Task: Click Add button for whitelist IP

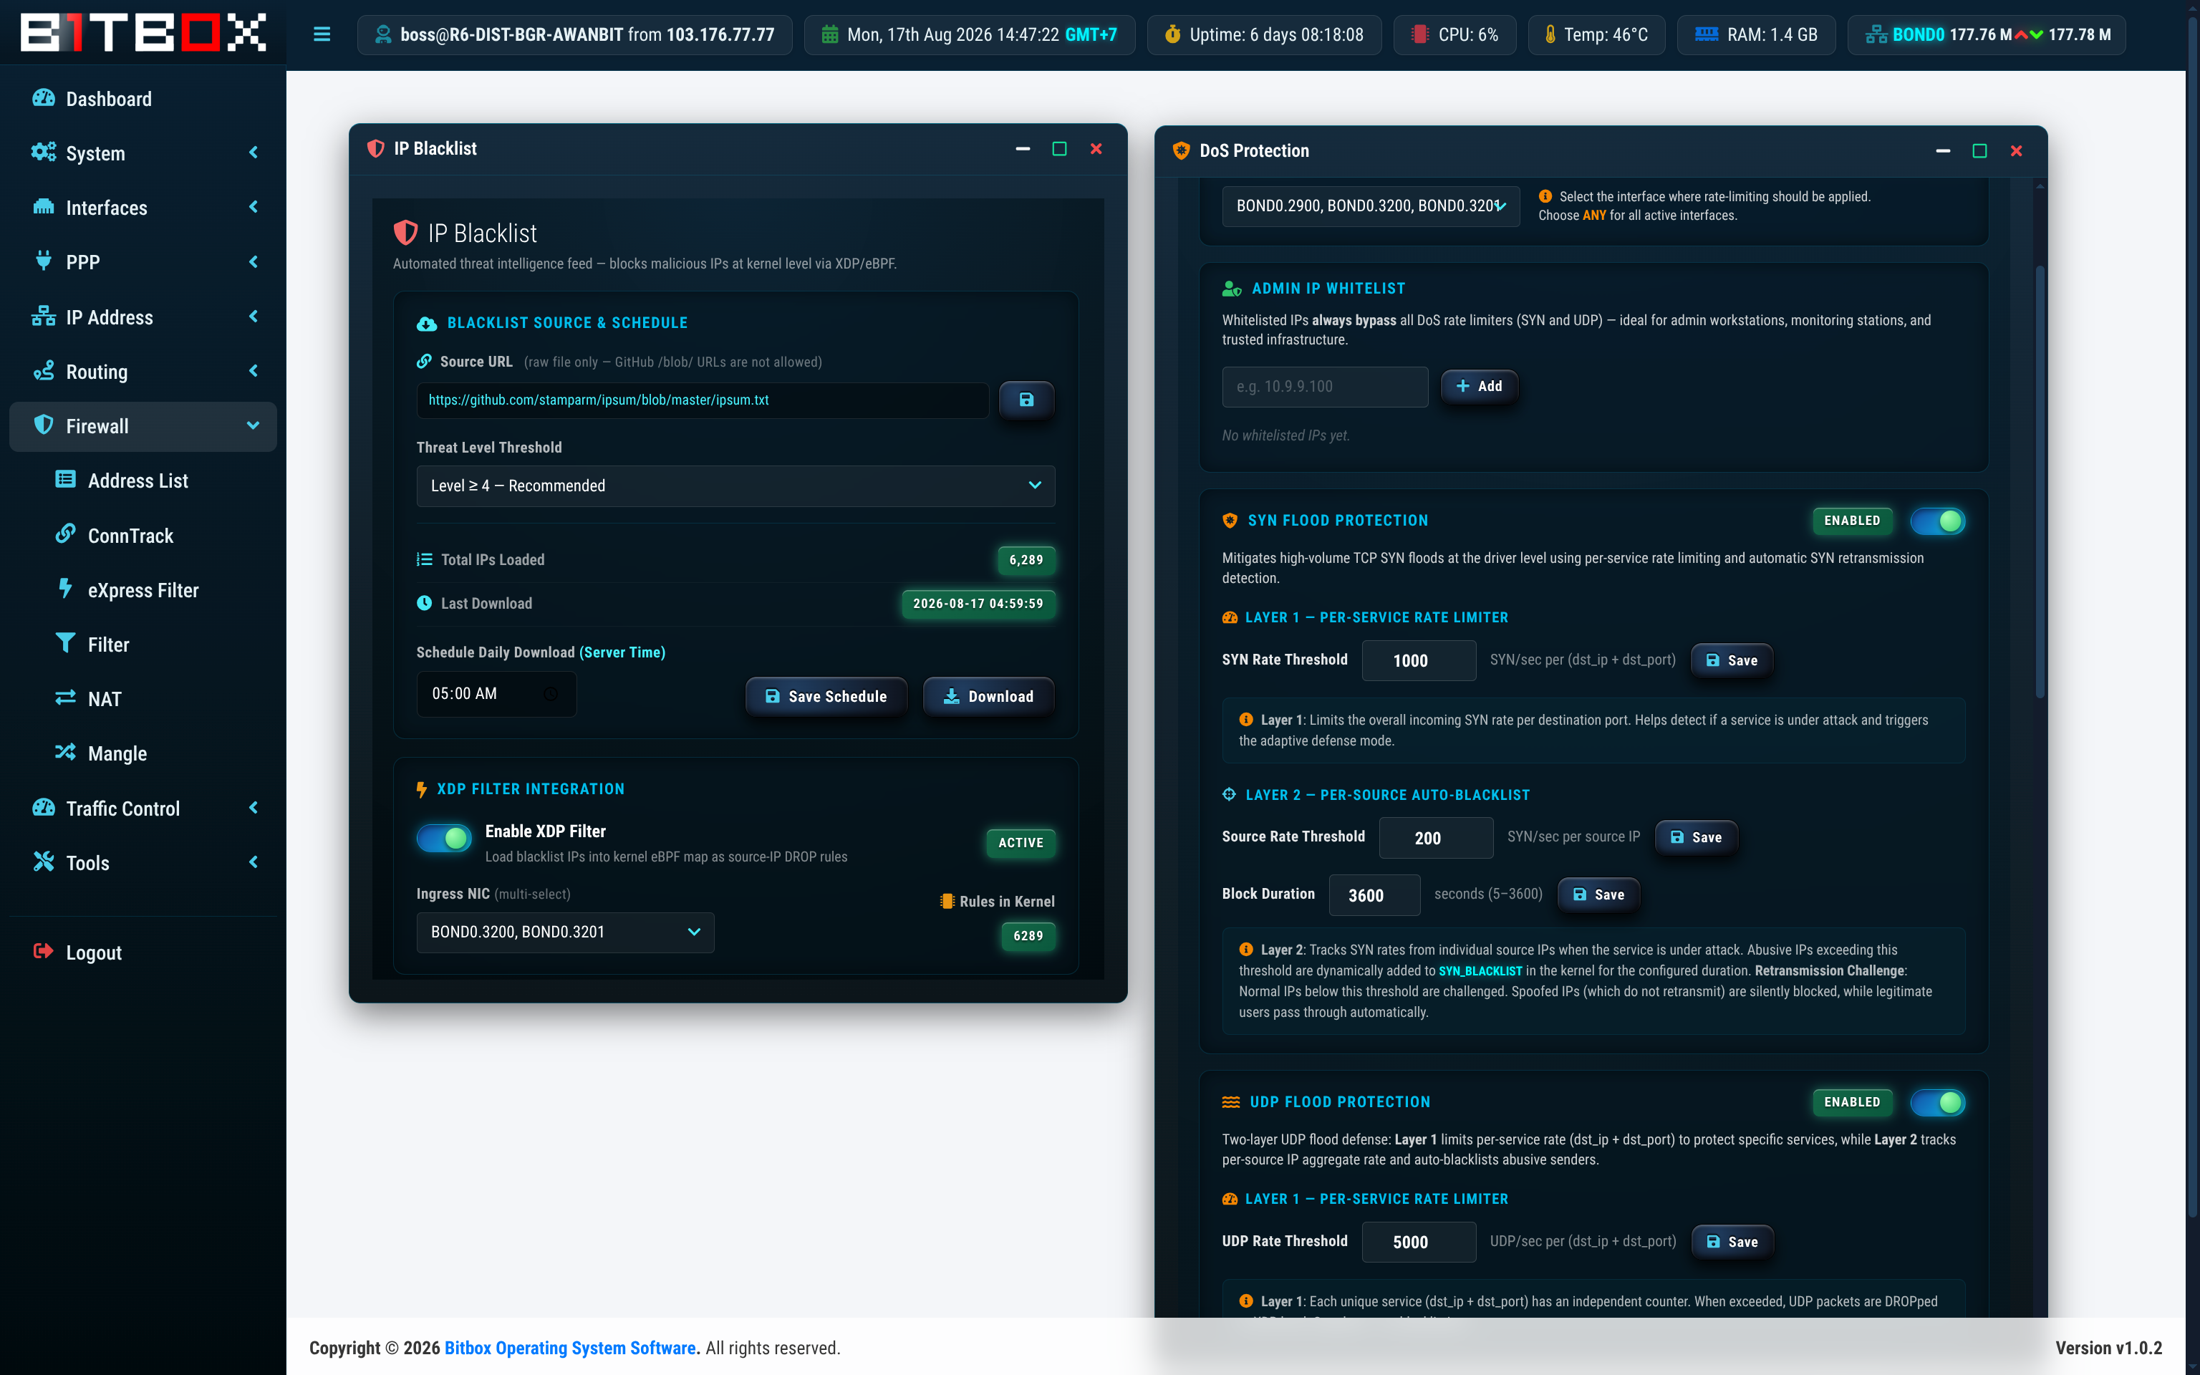Action: click(x=1479, y=387)
